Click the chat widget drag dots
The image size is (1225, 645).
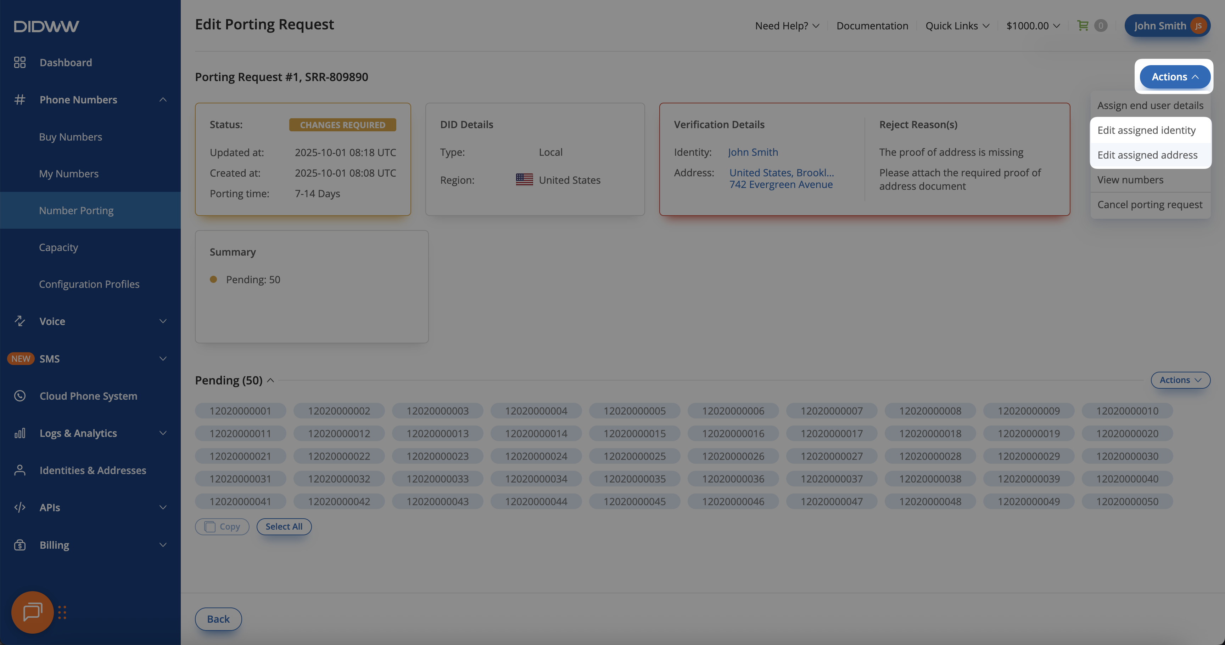[62, 612]
